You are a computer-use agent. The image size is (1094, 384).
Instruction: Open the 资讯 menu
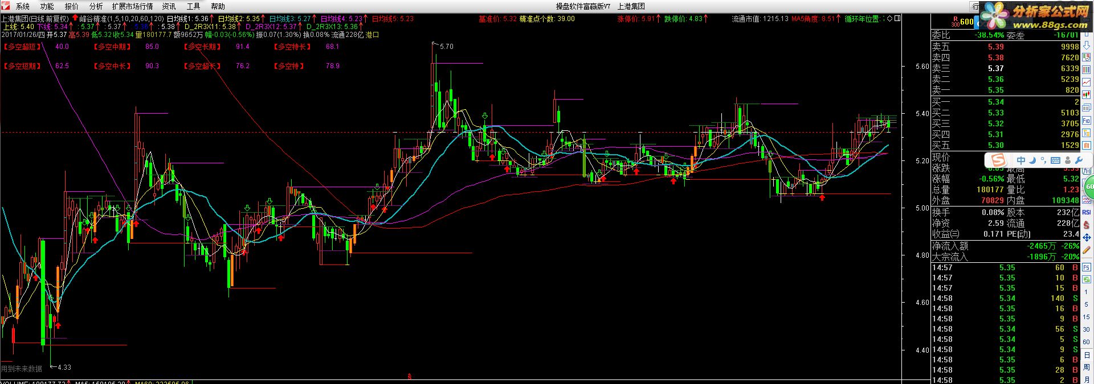tap(169, 6)
